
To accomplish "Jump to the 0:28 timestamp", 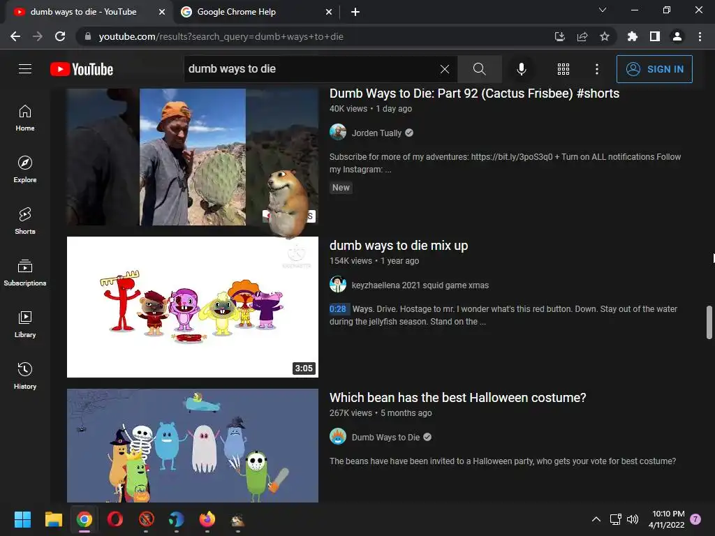I will point(338,309).
